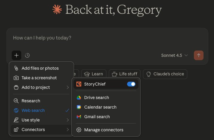Send message with the arrow button
214x140 pixels.
(x=199, y=55)
